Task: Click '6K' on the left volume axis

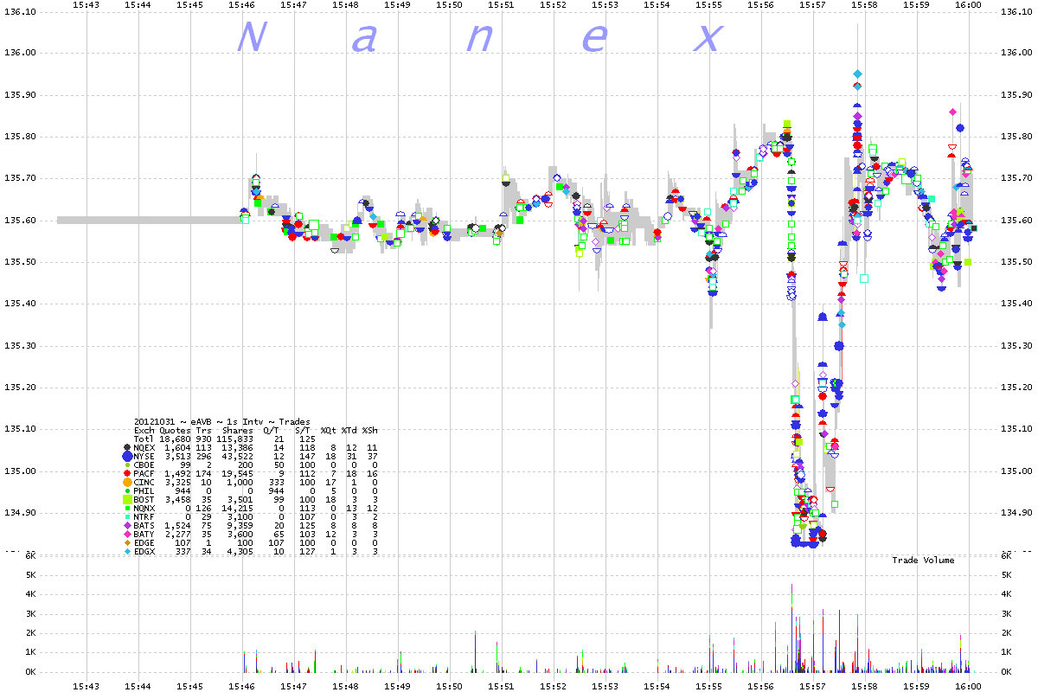Action: point(30,556)
